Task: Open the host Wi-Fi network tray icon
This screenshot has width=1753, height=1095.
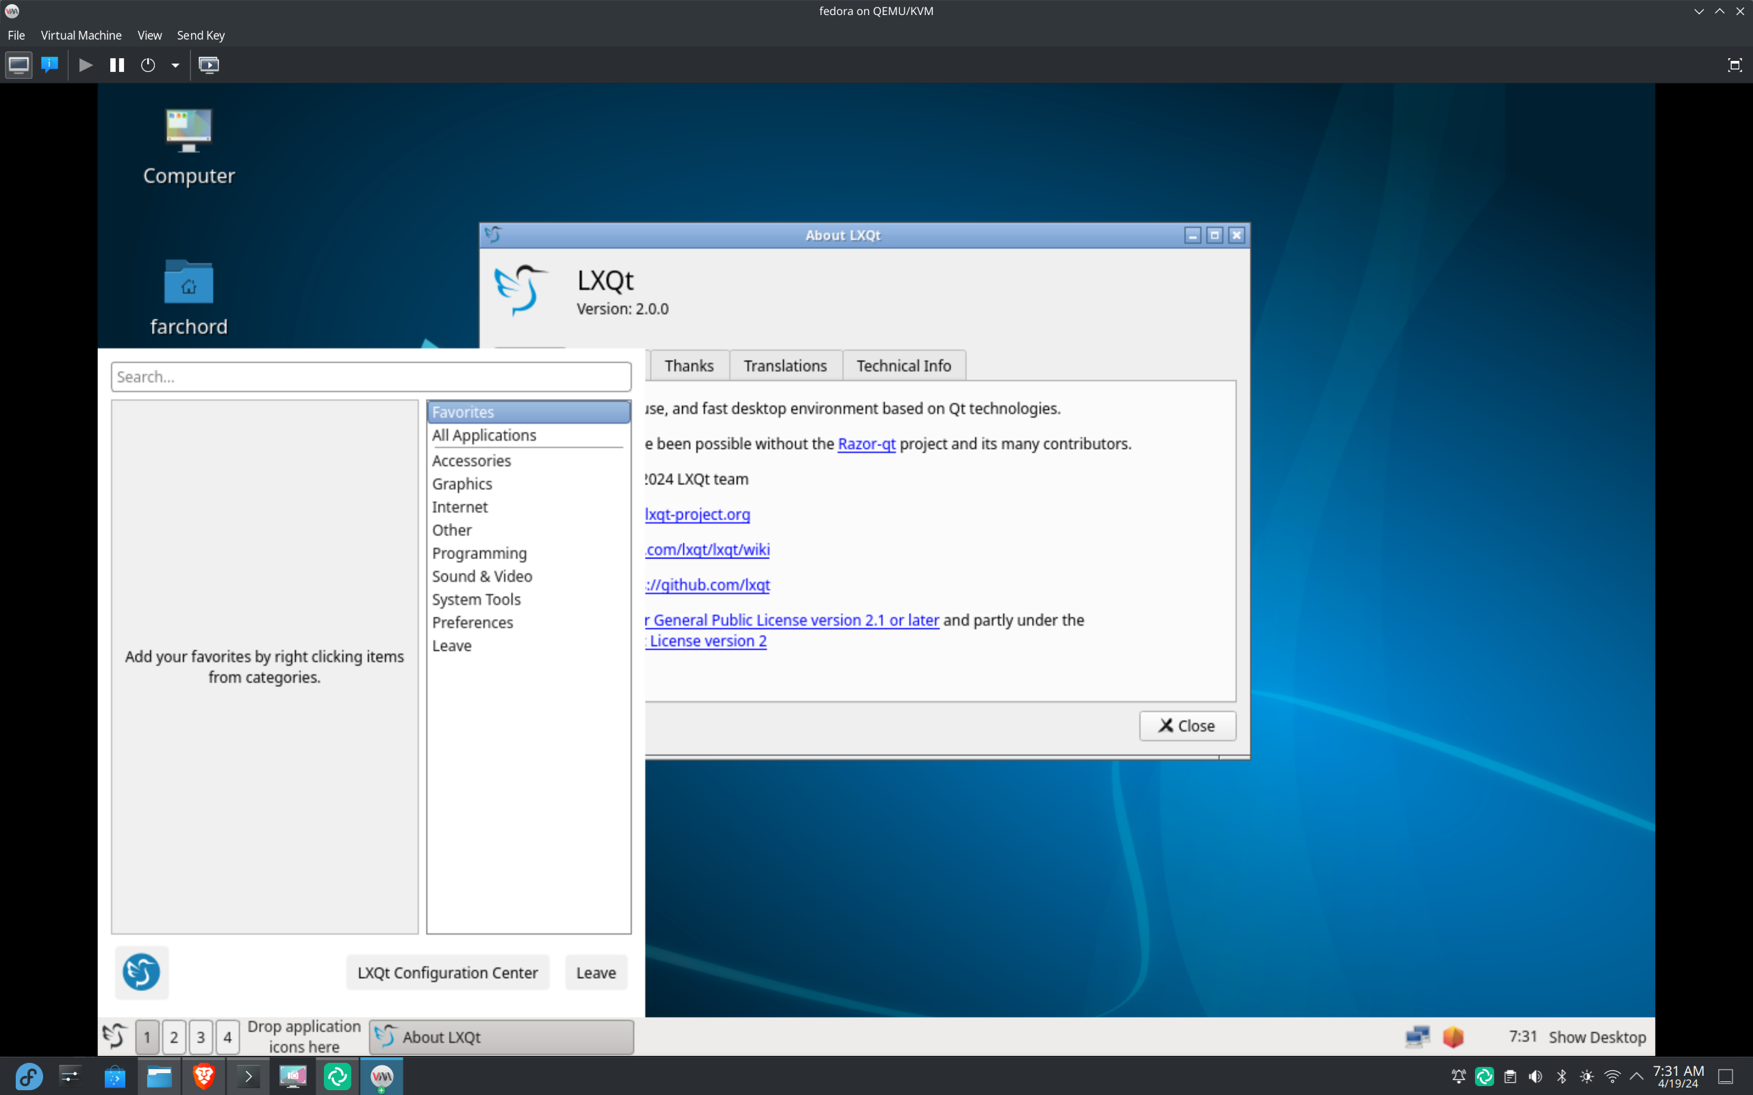Action: tap(1612, 1077)
